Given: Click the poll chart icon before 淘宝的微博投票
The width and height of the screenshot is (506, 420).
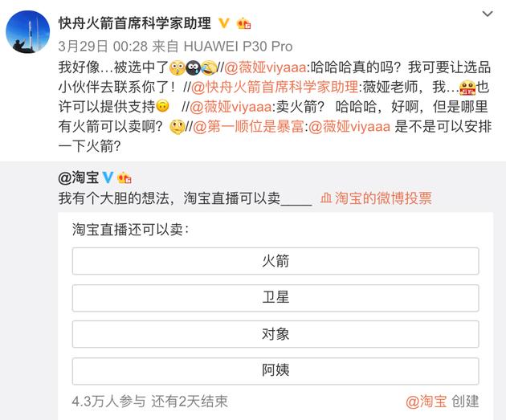Looking at the screenshot, I should tap(326, 198).
